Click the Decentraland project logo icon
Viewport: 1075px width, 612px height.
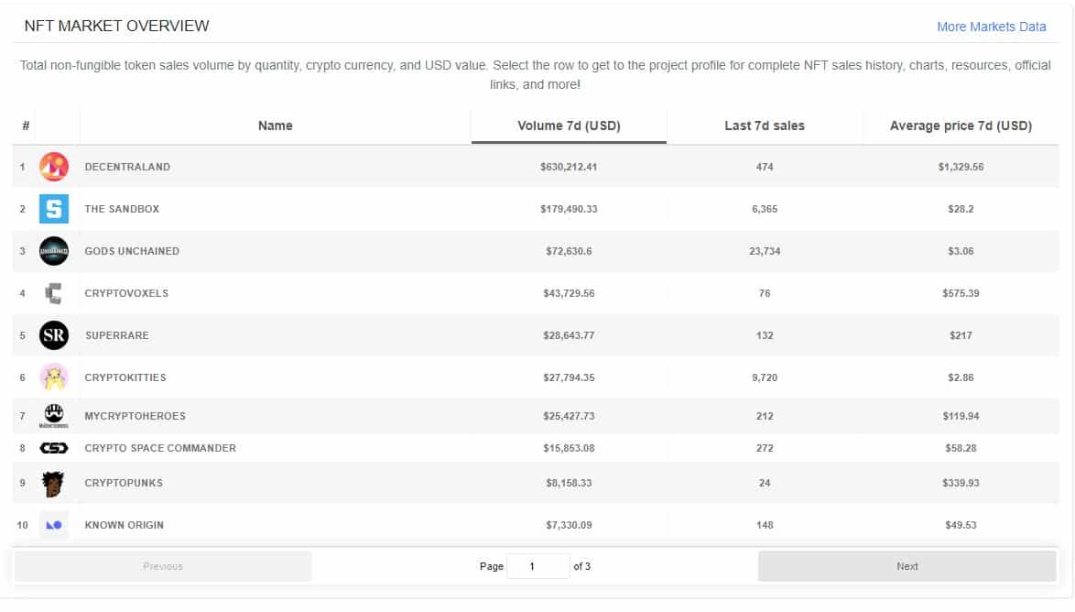tap(53, 167)
